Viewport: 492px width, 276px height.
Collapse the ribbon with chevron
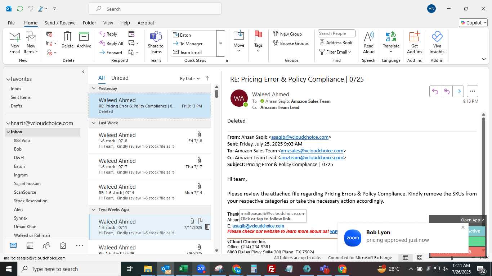(x=484, y=59)
